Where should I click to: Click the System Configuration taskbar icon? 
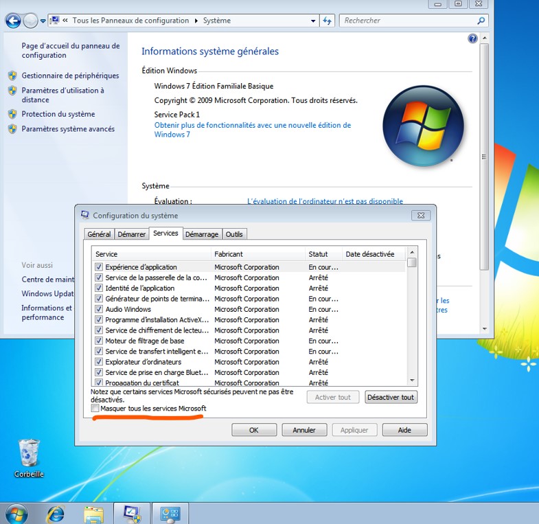click(132, 514)
